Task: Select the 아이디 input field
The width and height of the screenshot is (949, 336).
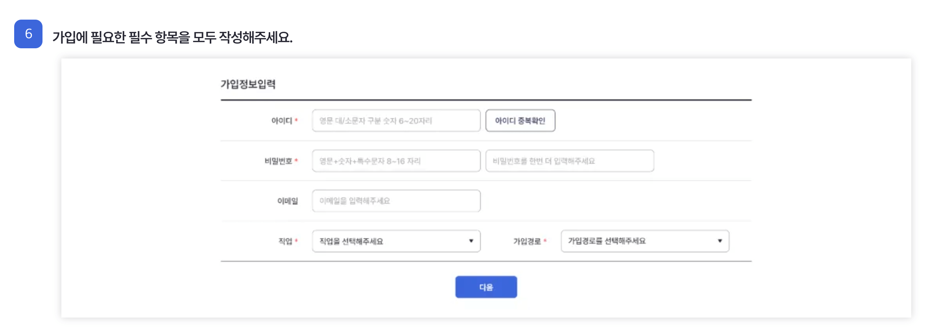Action: coord(395,121)
